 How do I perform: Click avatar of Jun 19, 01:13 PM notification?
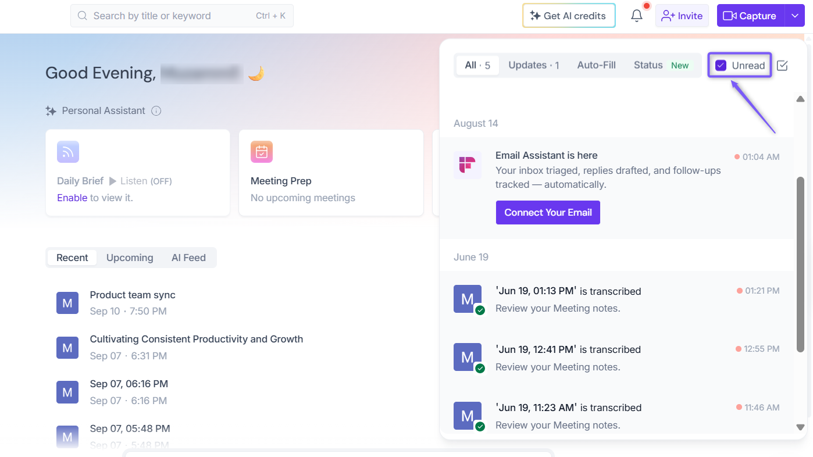pos(468,299)
